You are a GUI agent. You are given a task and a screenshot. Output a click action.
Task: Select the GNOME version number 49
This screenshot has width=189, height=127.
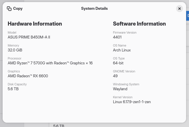tap(116, 76)
